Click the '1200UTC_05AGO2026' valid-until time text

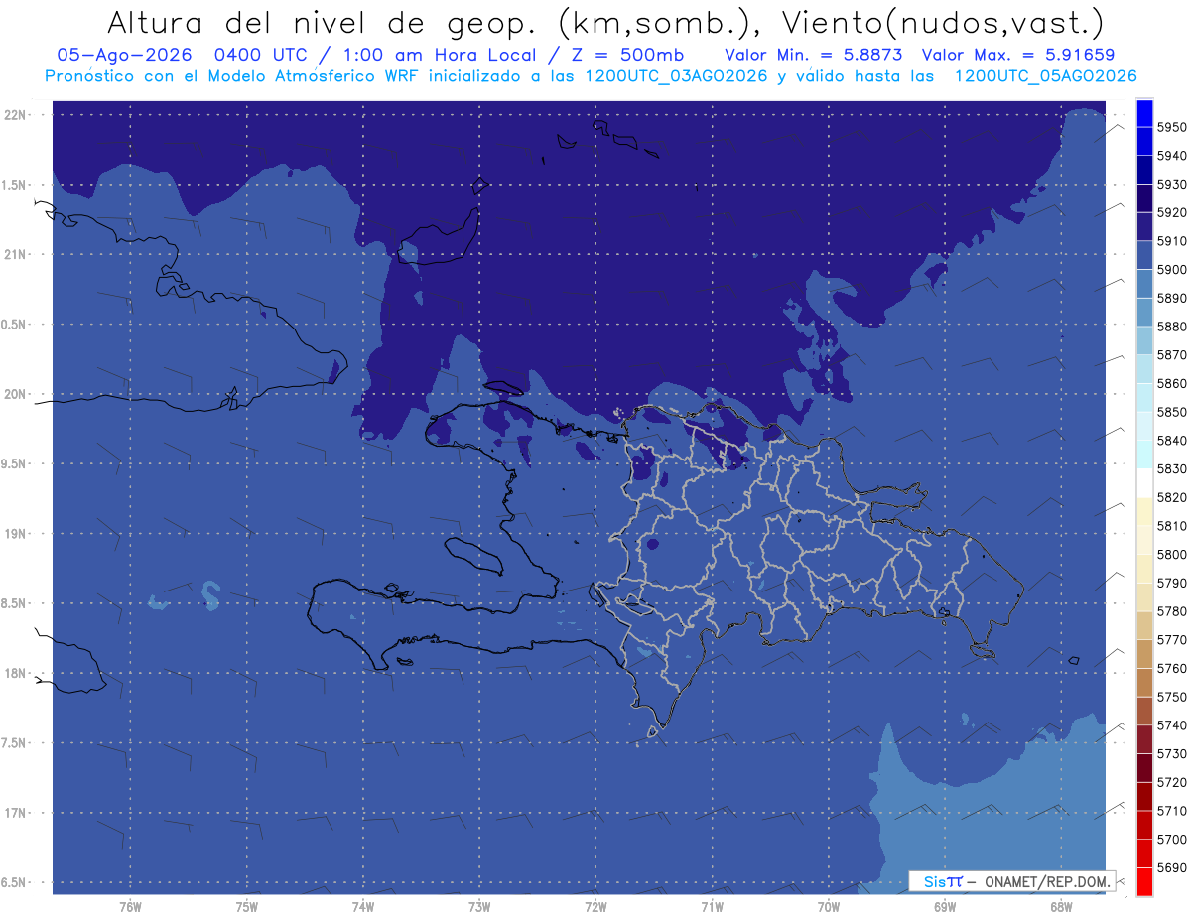1045,75
